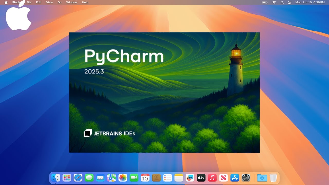Open Photos from the Dock

pyautogui.click(x=123, y=178)
